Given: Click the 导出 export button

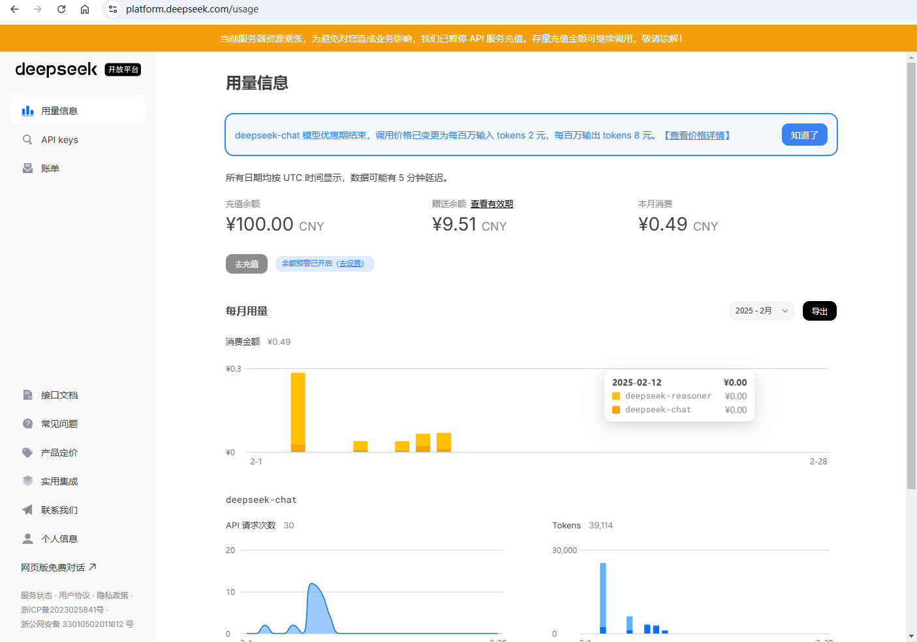Looking at the screenshot, I should pyautogui.click(x=819, y=311).
